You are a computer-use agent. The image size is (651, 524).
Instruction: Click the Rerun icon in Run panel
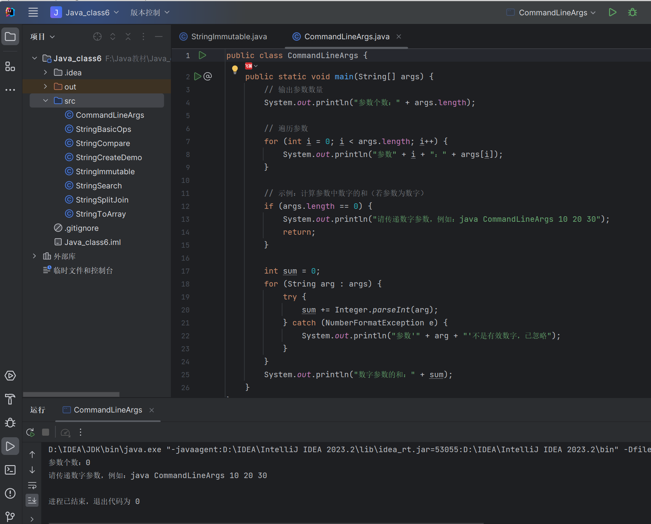(30, 432)
